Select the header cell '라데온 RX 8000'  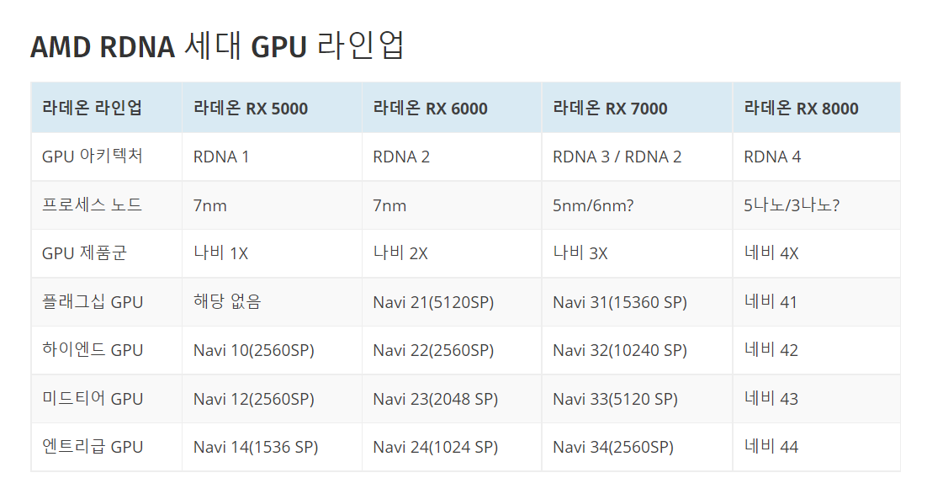coord(817,108)
